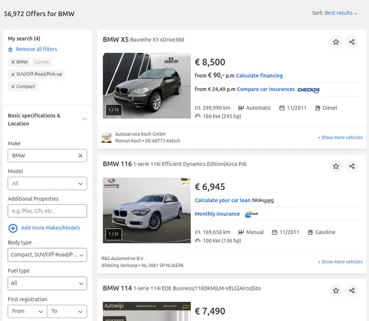Favorite the BMW X5 listing star icon
Viewport: 369px width, 321px height.
click(336, 42)
